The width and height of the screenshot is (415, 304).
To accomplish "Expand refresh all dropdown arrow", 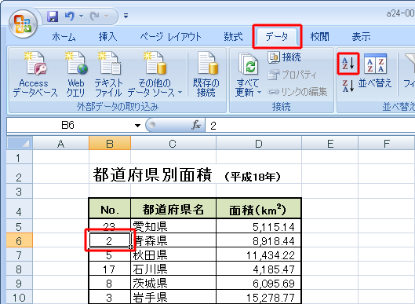I will click(x=259, y=93).
